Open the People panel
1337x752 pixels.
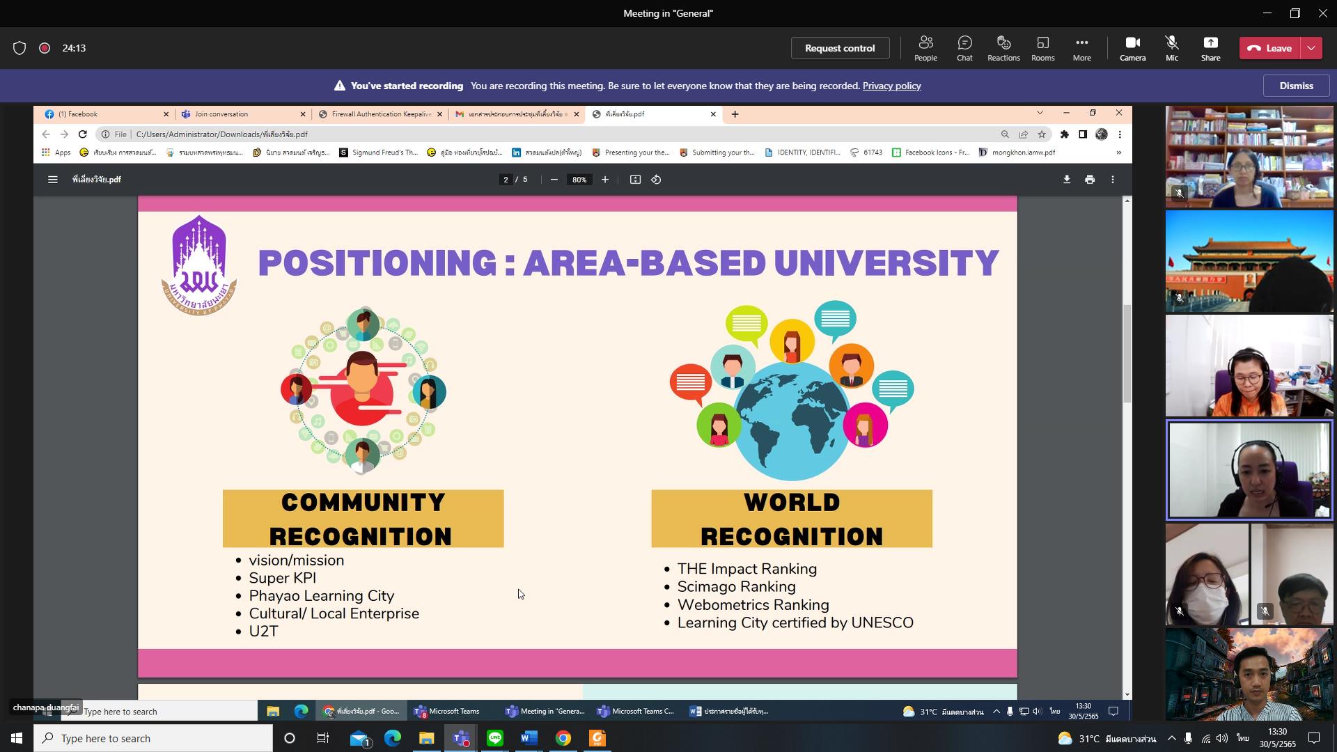tap(925, 48)
